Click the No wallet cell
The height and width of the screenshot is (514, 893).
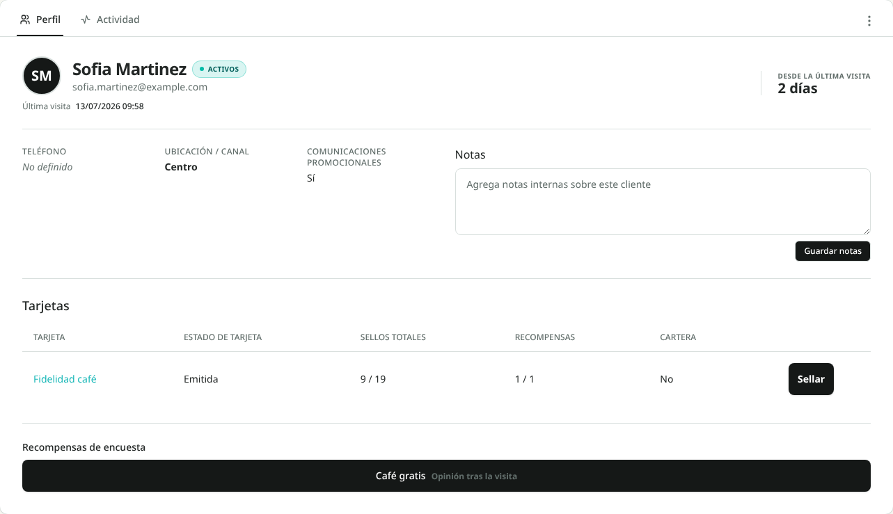click(x=667, y=379)
